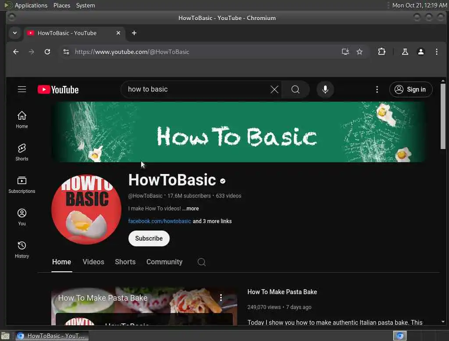Click the magnifier search button

pos(295,89)
